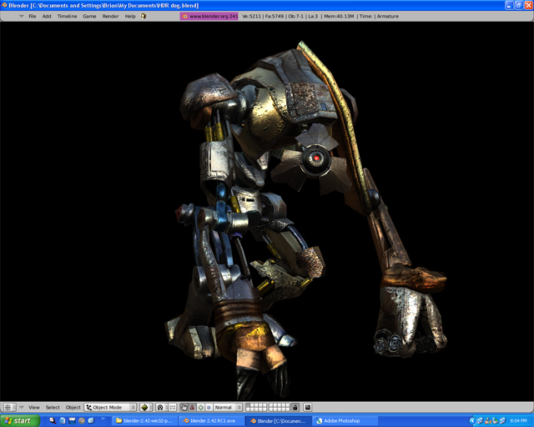Switch to blender 2.42 RC1.exe taskbar button
The width and height of the screenshot is (534, 427).
(212, 421)
